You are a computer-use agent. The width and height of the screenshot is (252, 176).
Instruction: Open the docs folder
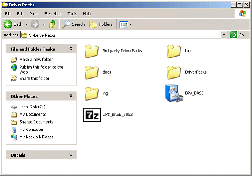92,72
